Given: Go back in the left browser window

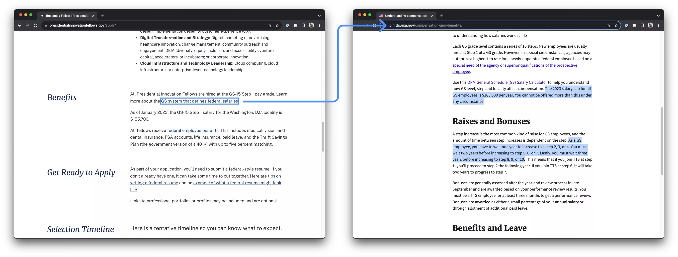Looking at the screenshot, I should [20, 26].
